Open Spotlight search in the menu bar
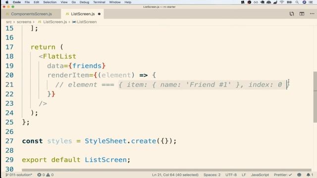Viewport: 317px width, 178px height. [297, 2]
